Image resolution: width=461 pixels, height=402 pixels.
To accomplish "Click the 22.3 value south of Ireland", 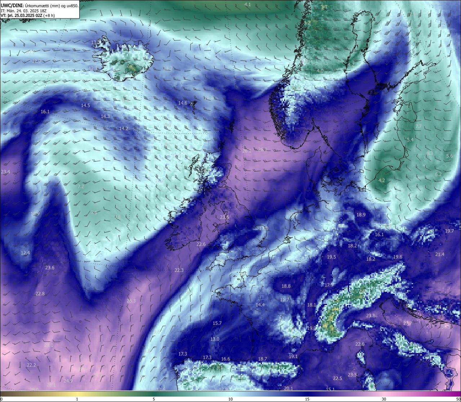I will (x=179, y=270).
